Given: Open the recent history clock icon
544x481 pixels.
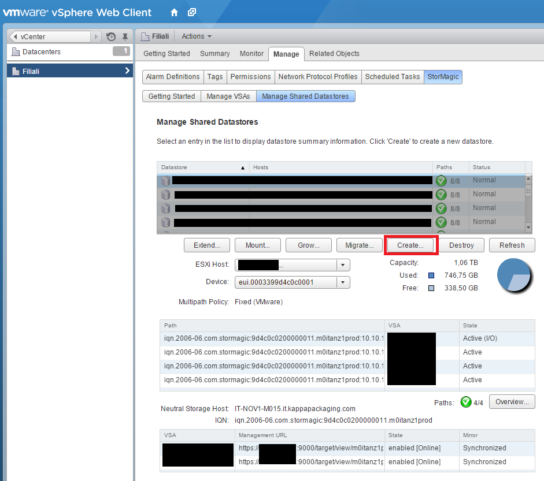Looking at the screenshot, I should pyautogui.click(x=111, y=36).
